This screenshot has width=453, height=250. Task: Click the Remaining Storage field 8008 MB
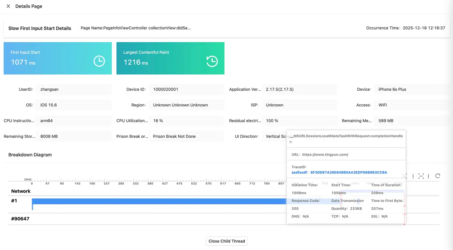click(x=74, y=136)
